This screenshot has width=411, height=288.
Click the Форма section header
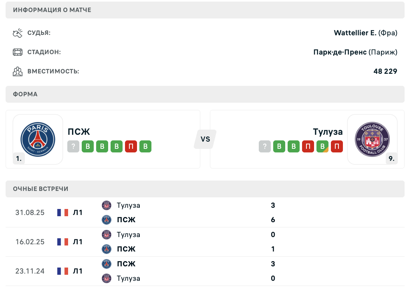click(25, 94)
